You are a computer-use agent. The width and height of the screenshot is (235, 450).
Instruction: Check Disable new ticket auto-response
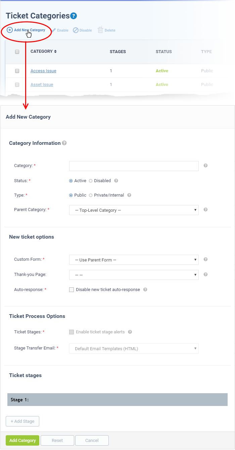pos(72,289)
